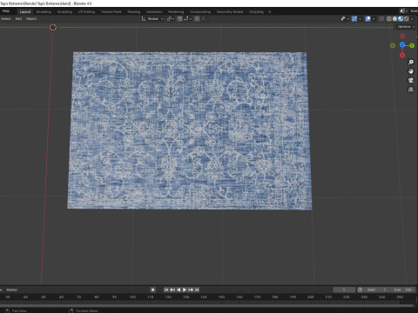Play the animation forward
Viewport: 418px width, 313px height.
pos(185,290)
